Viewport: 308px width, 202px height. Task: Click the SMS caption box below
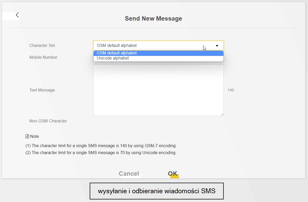pos(156,191)
